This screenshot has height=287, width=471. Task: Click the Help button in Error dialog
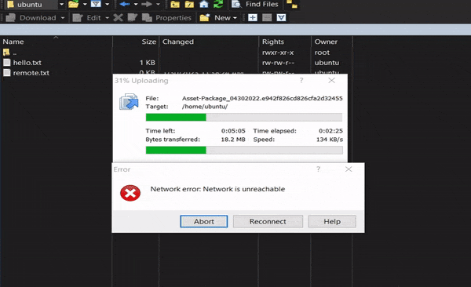(x=332, y=221)
